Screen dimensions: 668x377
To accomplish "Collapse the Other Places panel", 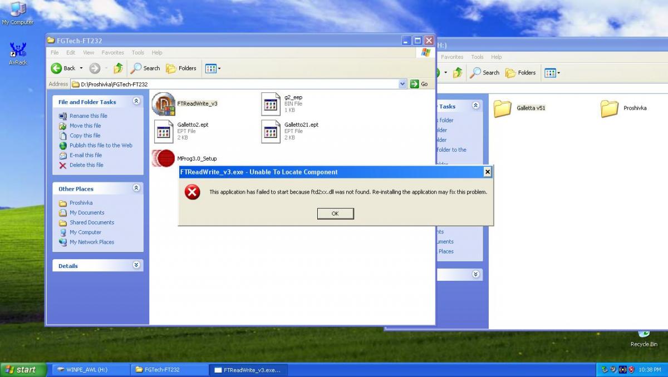I will [x=136, y=188].
